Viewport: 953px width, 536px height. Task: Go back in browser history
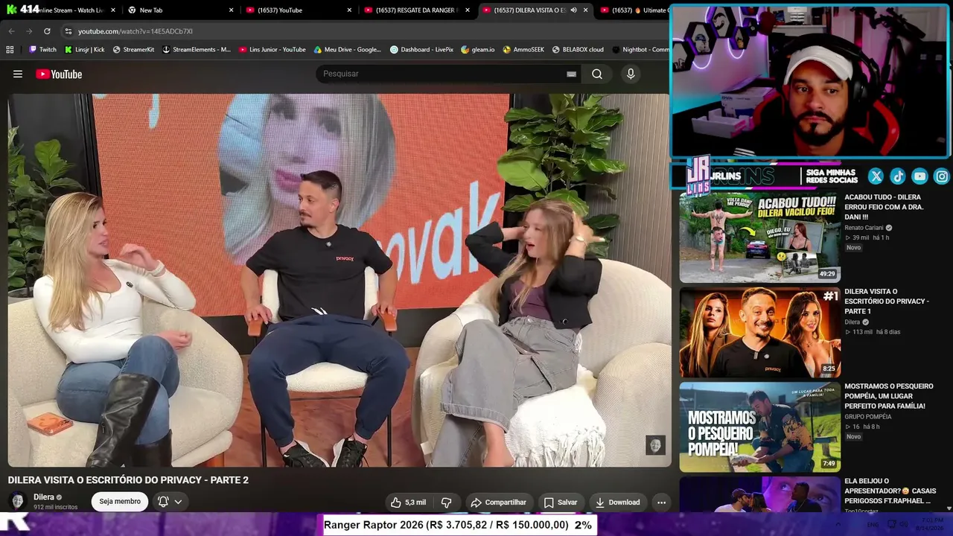coord(11,31)
